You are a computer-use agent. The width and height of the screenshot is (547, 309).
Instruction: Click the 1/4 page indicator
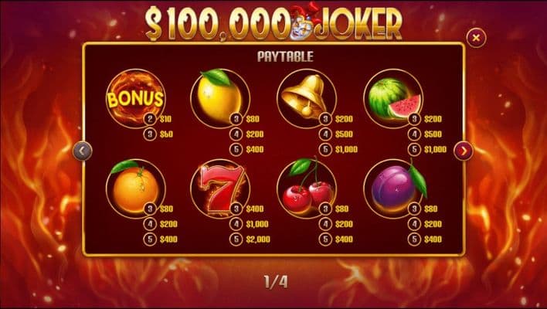click(x=276, y=282)
